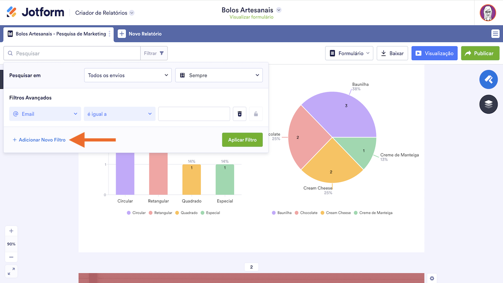The image size is (503, 283).
Task: Open the Sempre date range dropdown
Action: click(219, 75)
